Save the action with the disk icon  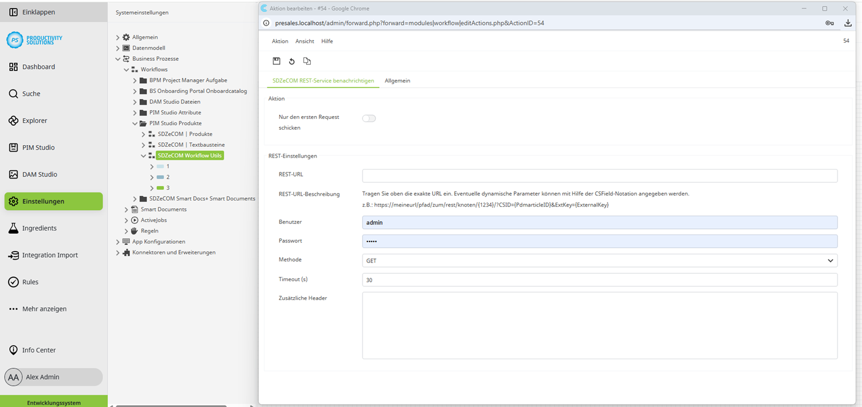coord(277,61)
